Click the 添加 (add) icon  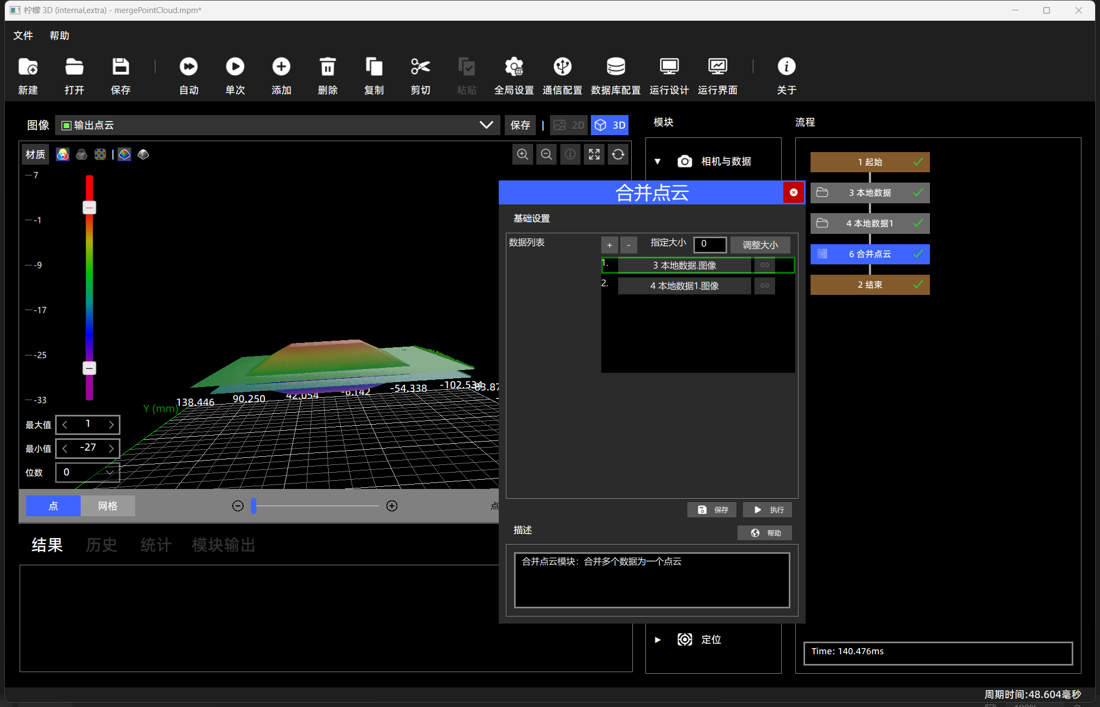coord(281,75)
